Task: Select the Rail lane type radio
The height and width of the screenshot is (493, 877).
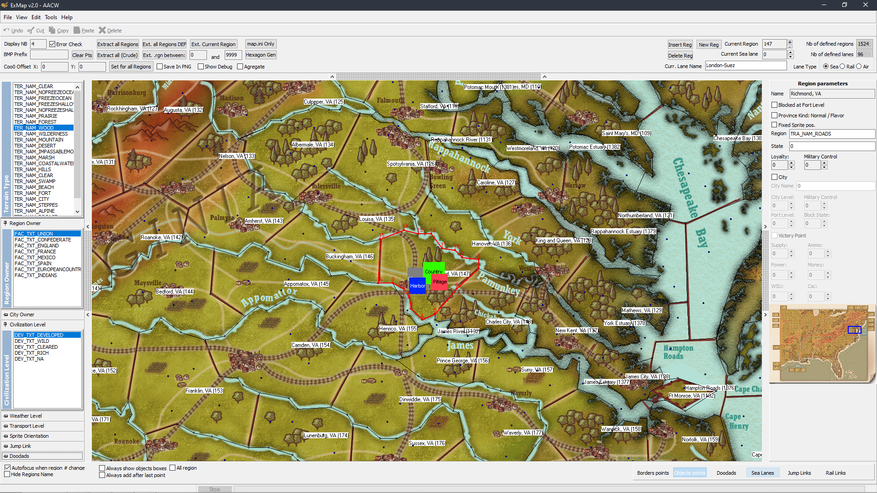Action: [842, 67]
